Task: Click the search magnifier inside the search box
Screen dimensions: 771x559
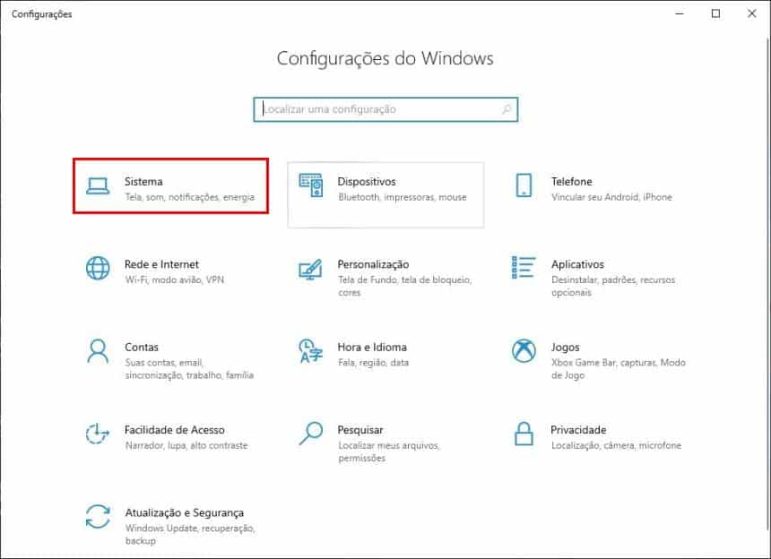Action: 507,109
